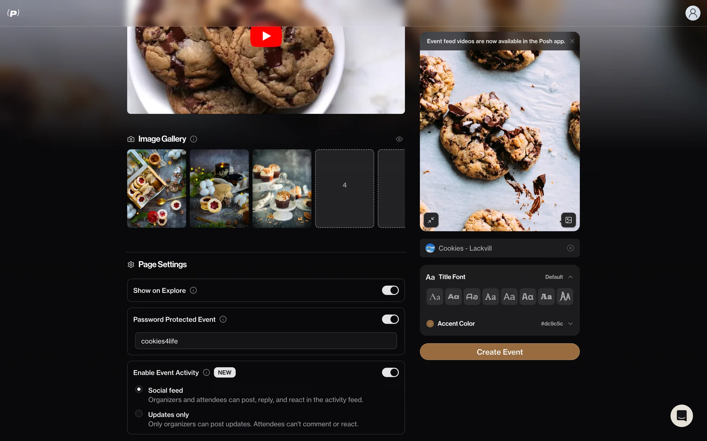Turn off the Password Protected Event toggle
Screen dimensions: 707x441
coord(390,319)
